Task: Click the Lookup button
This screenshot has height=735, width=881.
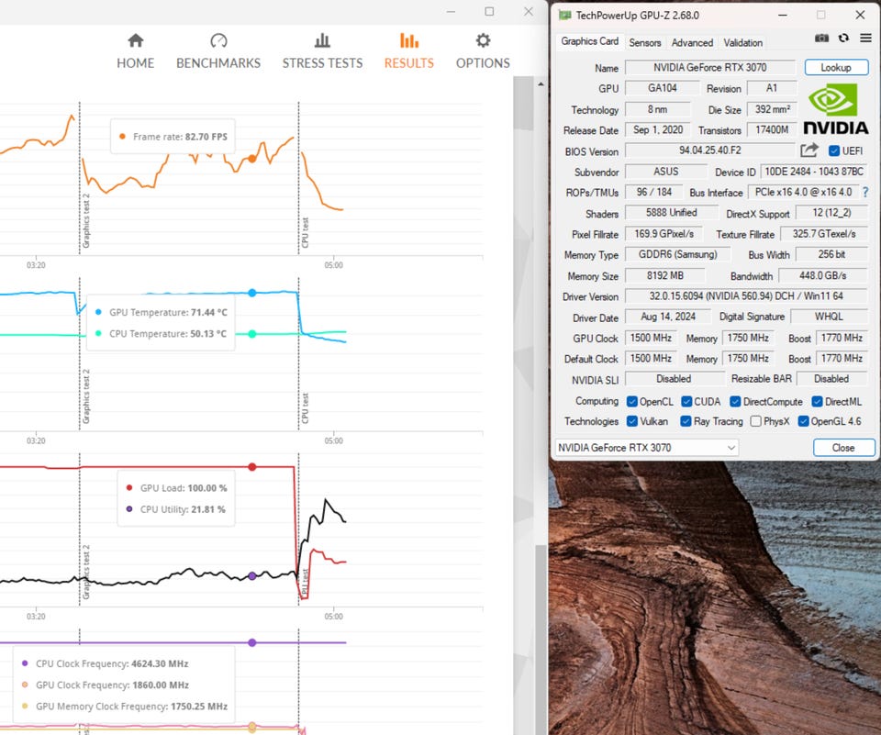Action: (x=835, y=68)
